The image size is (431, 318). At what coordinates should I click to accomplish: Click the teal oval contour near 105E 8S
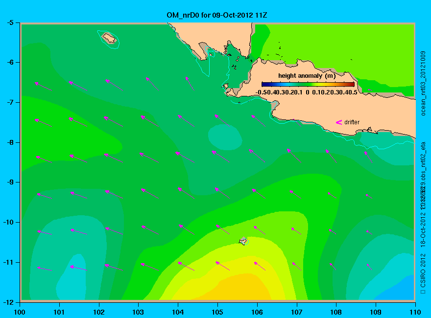[x=225, y=137]
